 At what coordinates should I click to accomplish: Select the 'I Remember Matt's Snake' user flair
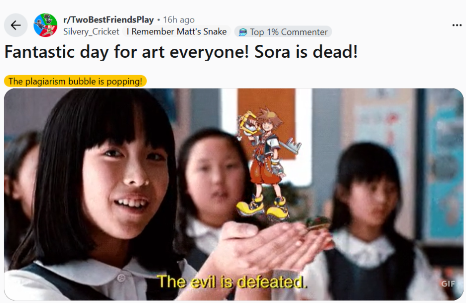[x=177, y=31]
